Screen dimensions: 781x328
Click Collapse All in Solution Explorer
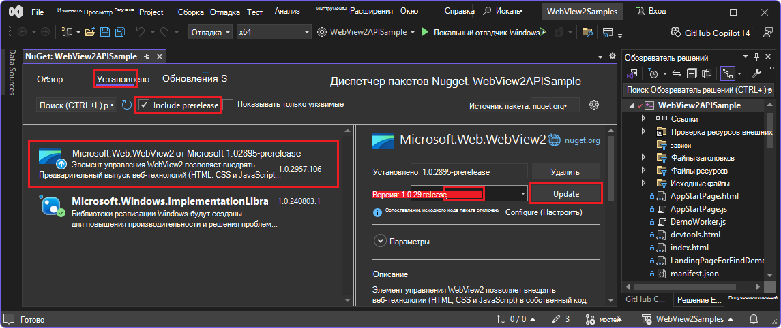[x=692, y=74]
